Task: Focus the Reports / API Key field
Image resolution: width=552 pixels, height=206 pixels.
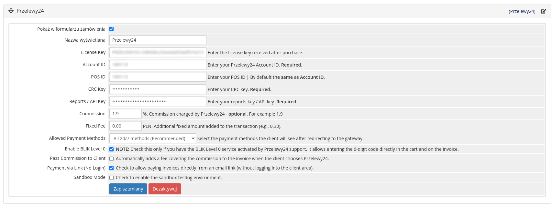Action: click(x=158, y=101)
